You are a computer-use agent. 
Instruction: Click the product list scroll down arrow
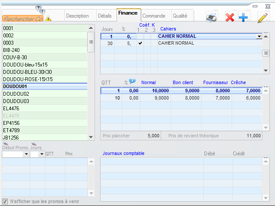pyautogui.click(x=91, y=137)
